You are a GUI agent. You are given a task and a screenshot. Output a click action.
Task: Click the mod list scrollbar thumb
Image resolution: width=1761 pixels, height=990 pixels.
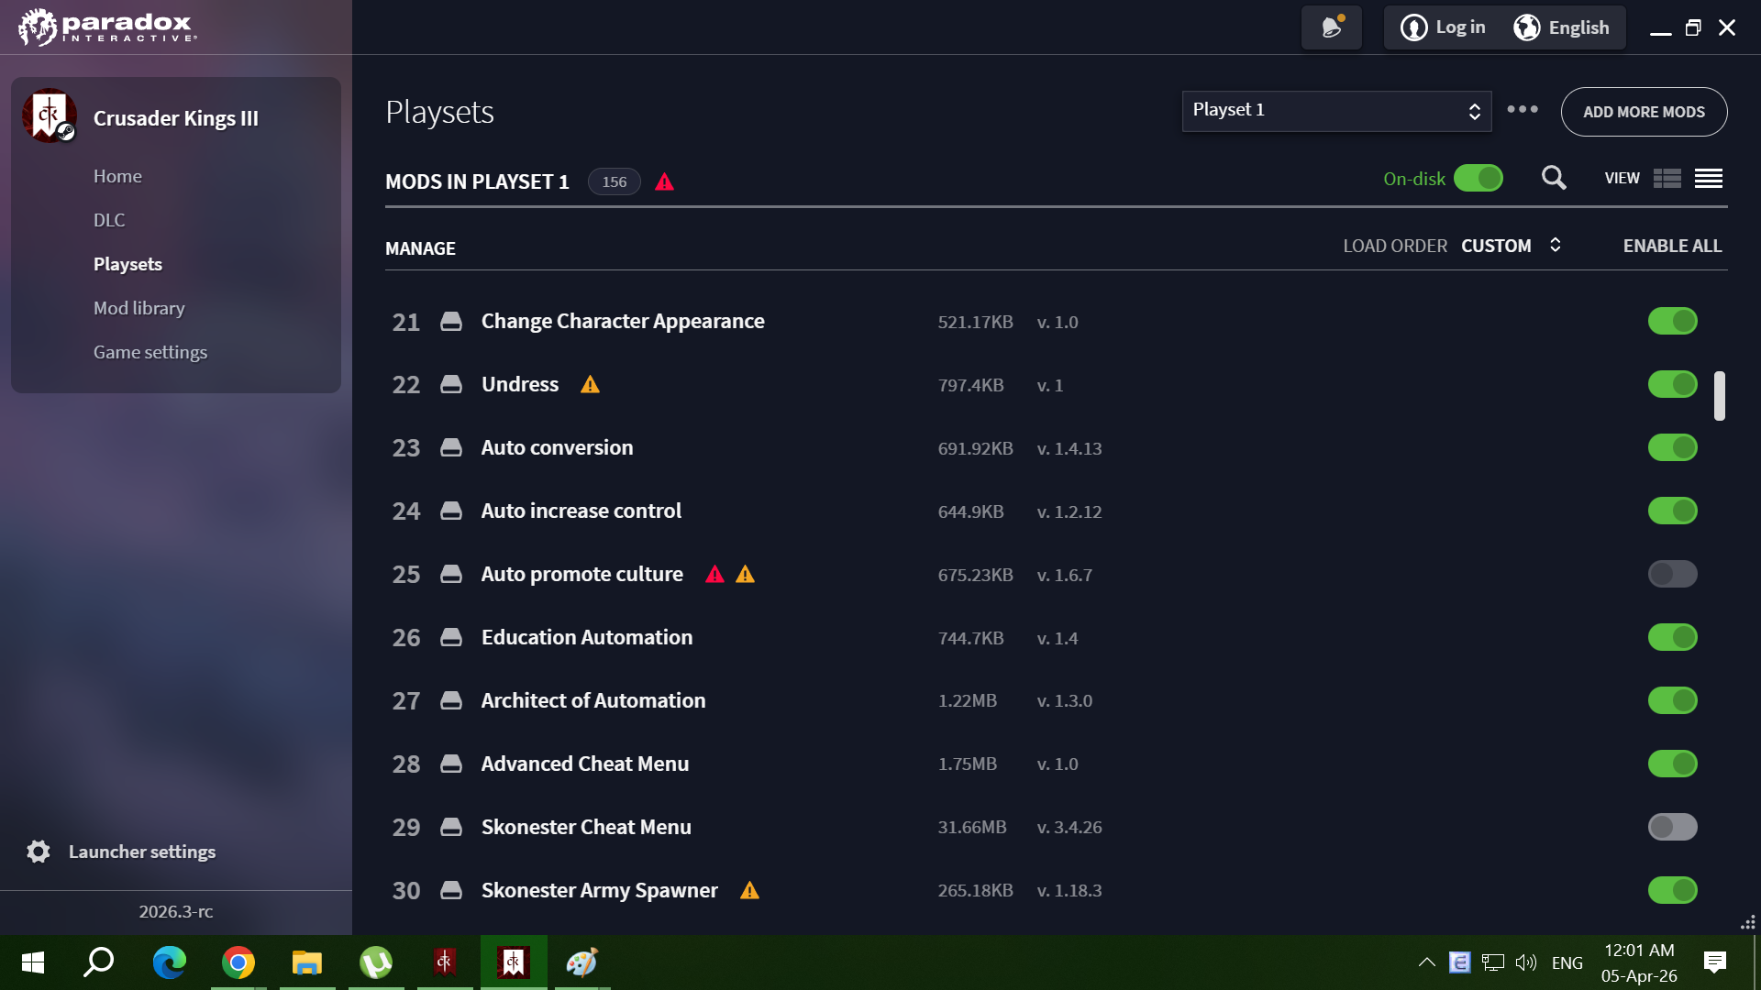tap(1720, 396)
